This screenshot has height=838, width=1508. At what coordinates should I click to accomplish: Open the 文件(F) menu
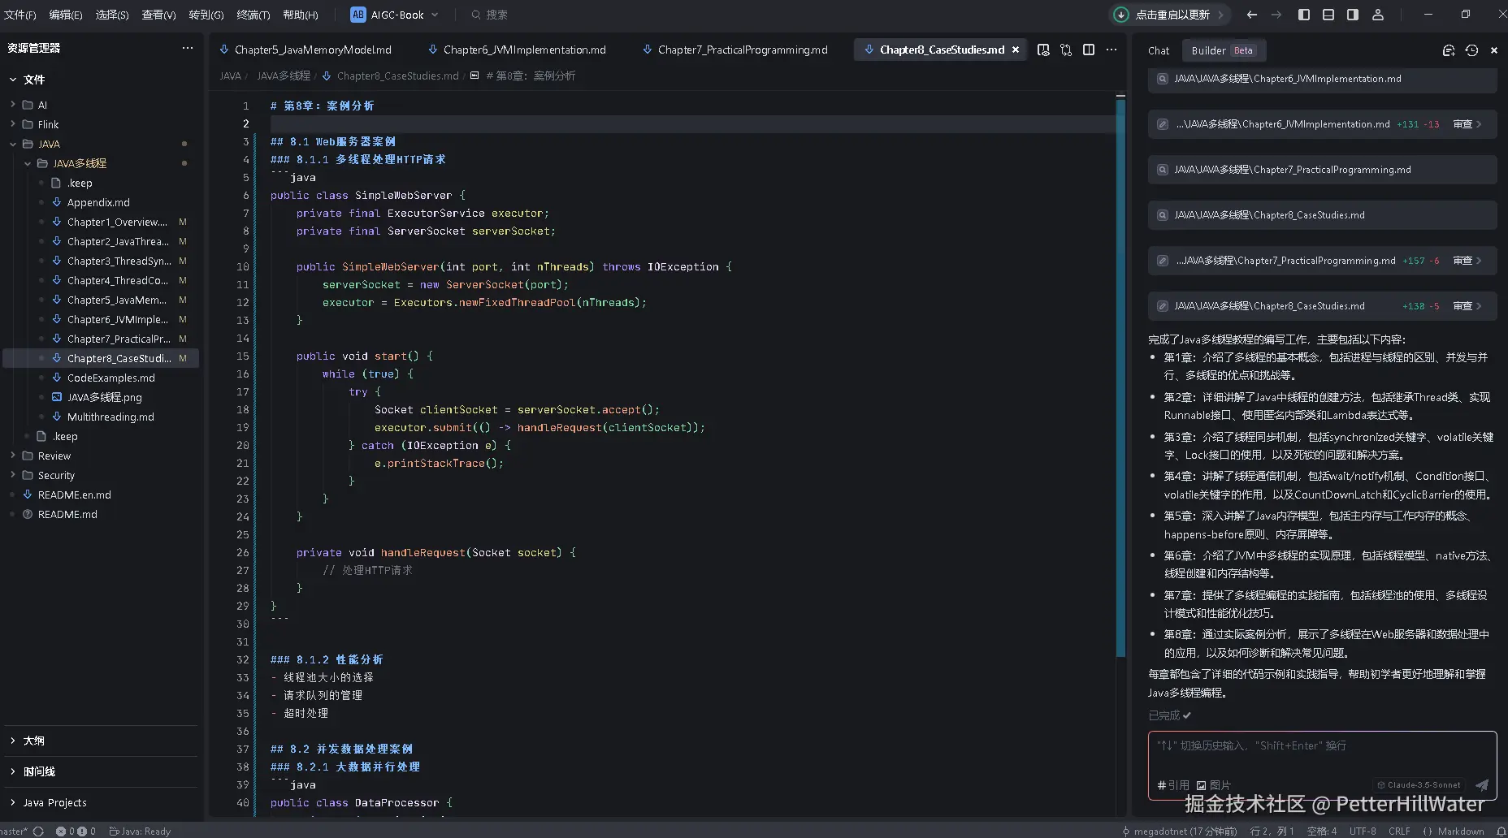click(x=20, y=15)
